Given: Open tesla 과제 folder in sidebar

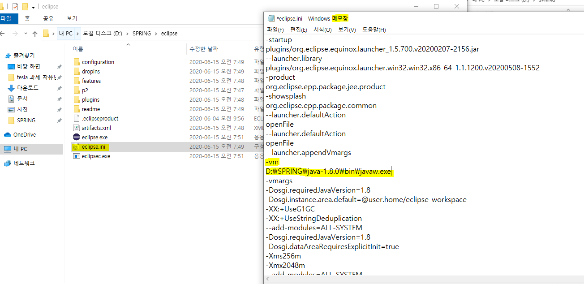Looking at the screenshot, I should coord(36,77).
